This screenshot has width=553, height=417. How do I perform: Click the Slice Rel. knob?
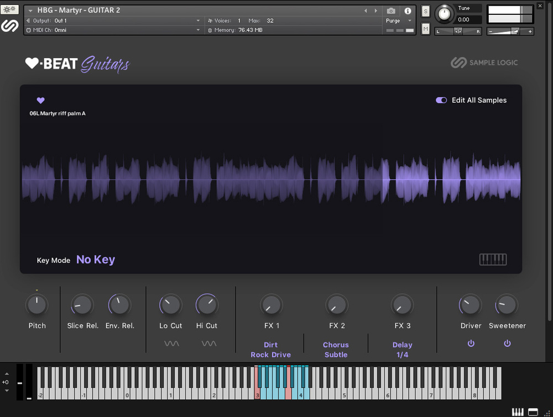click(82, 305)
